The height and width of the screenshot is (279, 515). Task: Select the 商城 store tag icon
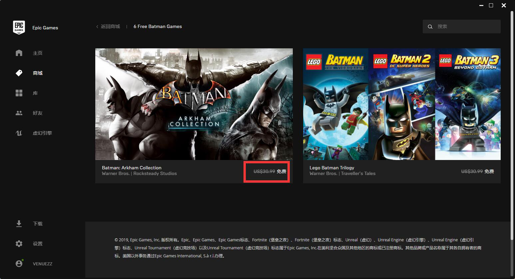19,73
